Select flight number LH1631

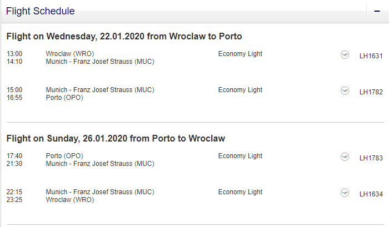click(371, 56)
